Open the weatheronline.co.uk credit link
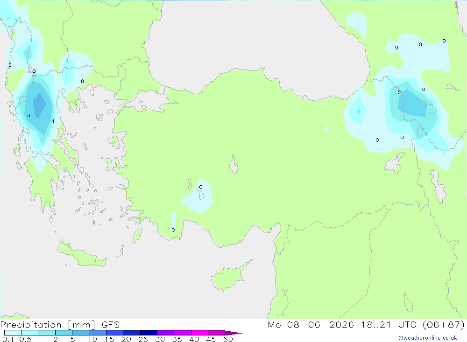Viewport: 467px width, 342px height. click(428, 338)
